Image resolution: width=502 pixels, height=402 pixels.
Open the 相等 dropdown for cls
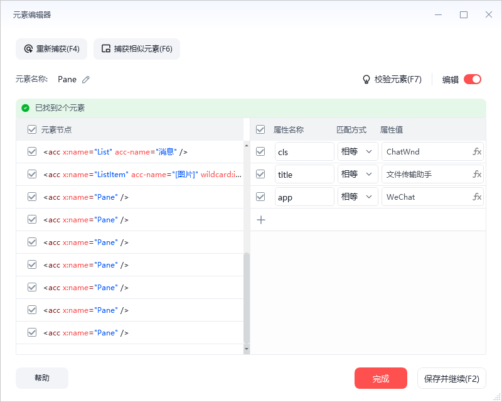tap(358, 151)
